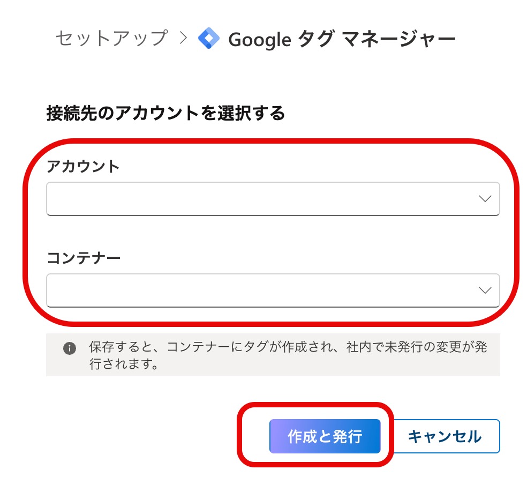Click the Google Tag Manager logo icon
Viewport: 527px width, 477px height.
[x=208, y=39]
